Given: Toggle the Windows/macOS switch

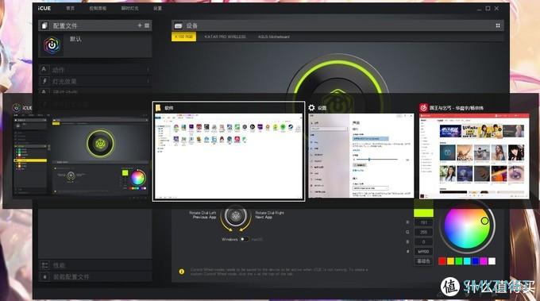Looking at the screenshot, I should 244,239.
